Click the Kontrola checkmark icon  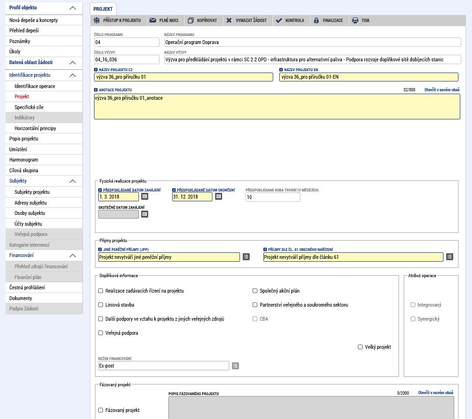(279, 21)
